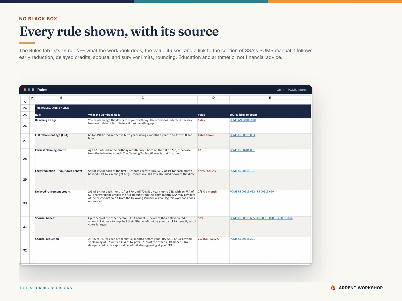The height and width of the screenshot is (301, 402).
Task: Select the 'Spousal reduction' rule cell
Action: (x=61, y=250)
